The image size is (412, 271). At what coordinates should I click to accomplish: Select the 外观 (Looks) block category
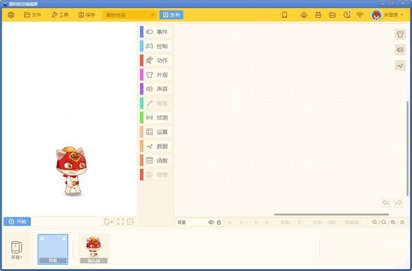point(156,75)
